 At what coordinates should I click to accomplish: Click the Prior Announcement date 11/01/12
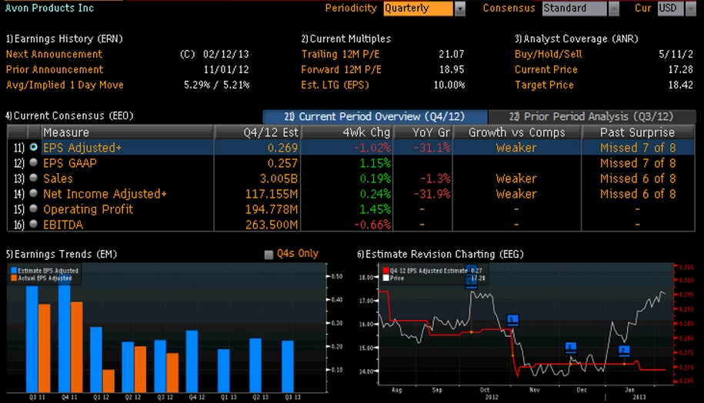[226, 69]
